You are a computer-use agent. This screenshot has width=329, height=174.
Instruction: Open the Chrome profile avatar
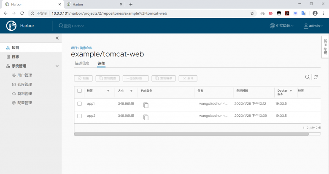[x=315, y=13]
